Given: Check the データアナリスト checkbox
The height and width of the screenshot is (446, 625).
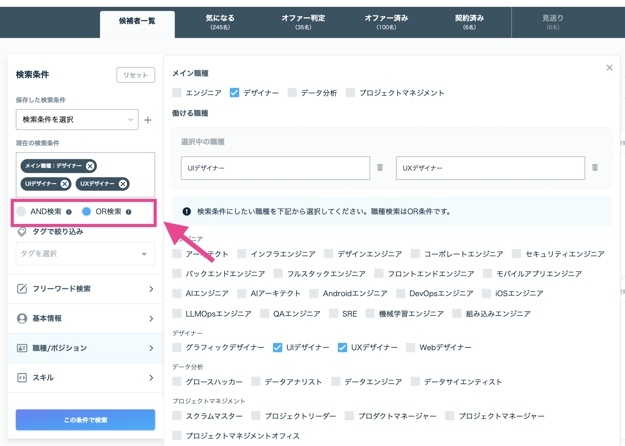Looking at the screenshot, I should pos(256,382).
